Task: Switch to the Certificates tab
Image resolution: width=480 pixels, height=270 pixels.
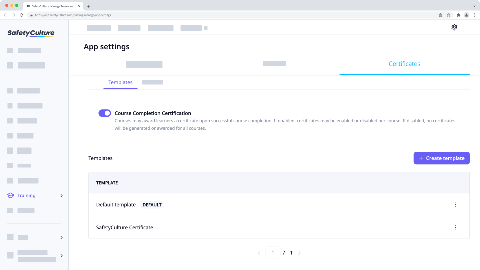Action: [x=404, y=64]
